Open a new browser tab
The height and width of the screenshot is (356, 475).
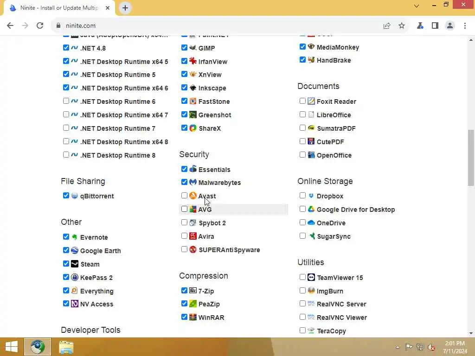coord(125,8)
